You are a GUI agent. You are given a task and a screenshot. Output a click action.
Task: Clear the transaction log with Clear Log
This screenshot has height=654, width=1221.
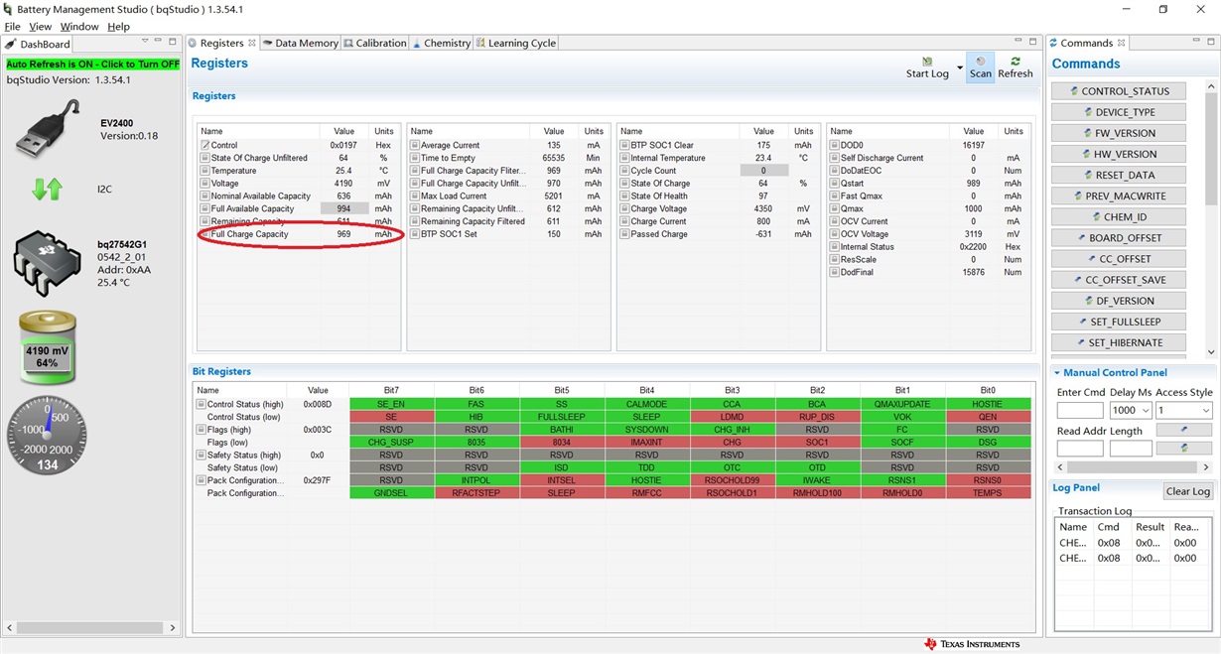(1187, 491)
